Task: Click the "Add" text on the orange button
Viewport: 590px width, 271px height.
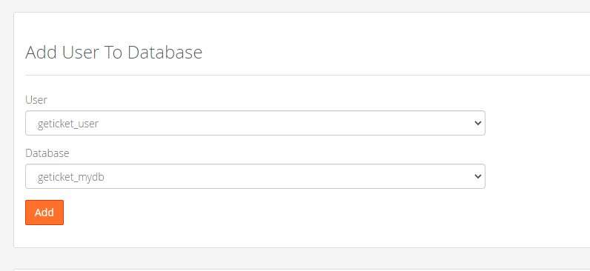Action: [x=44, y=213]
